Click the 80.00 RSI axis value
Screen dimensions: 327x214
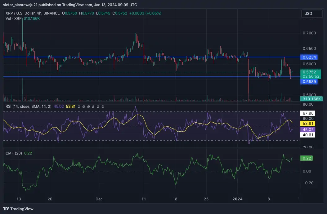(308, 104)
